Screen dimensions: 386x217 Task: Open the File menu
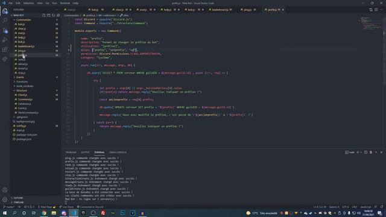(11, 3)
